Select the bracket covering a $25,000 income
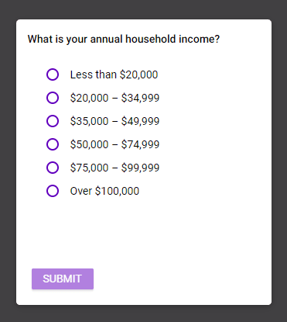Image resolution: width=287 pixels, height=322 pixels. [x=53, y=98]
